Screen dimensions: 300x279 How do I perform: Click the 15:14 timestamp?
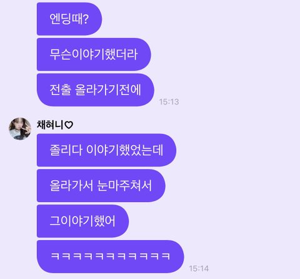coord(199,268)
